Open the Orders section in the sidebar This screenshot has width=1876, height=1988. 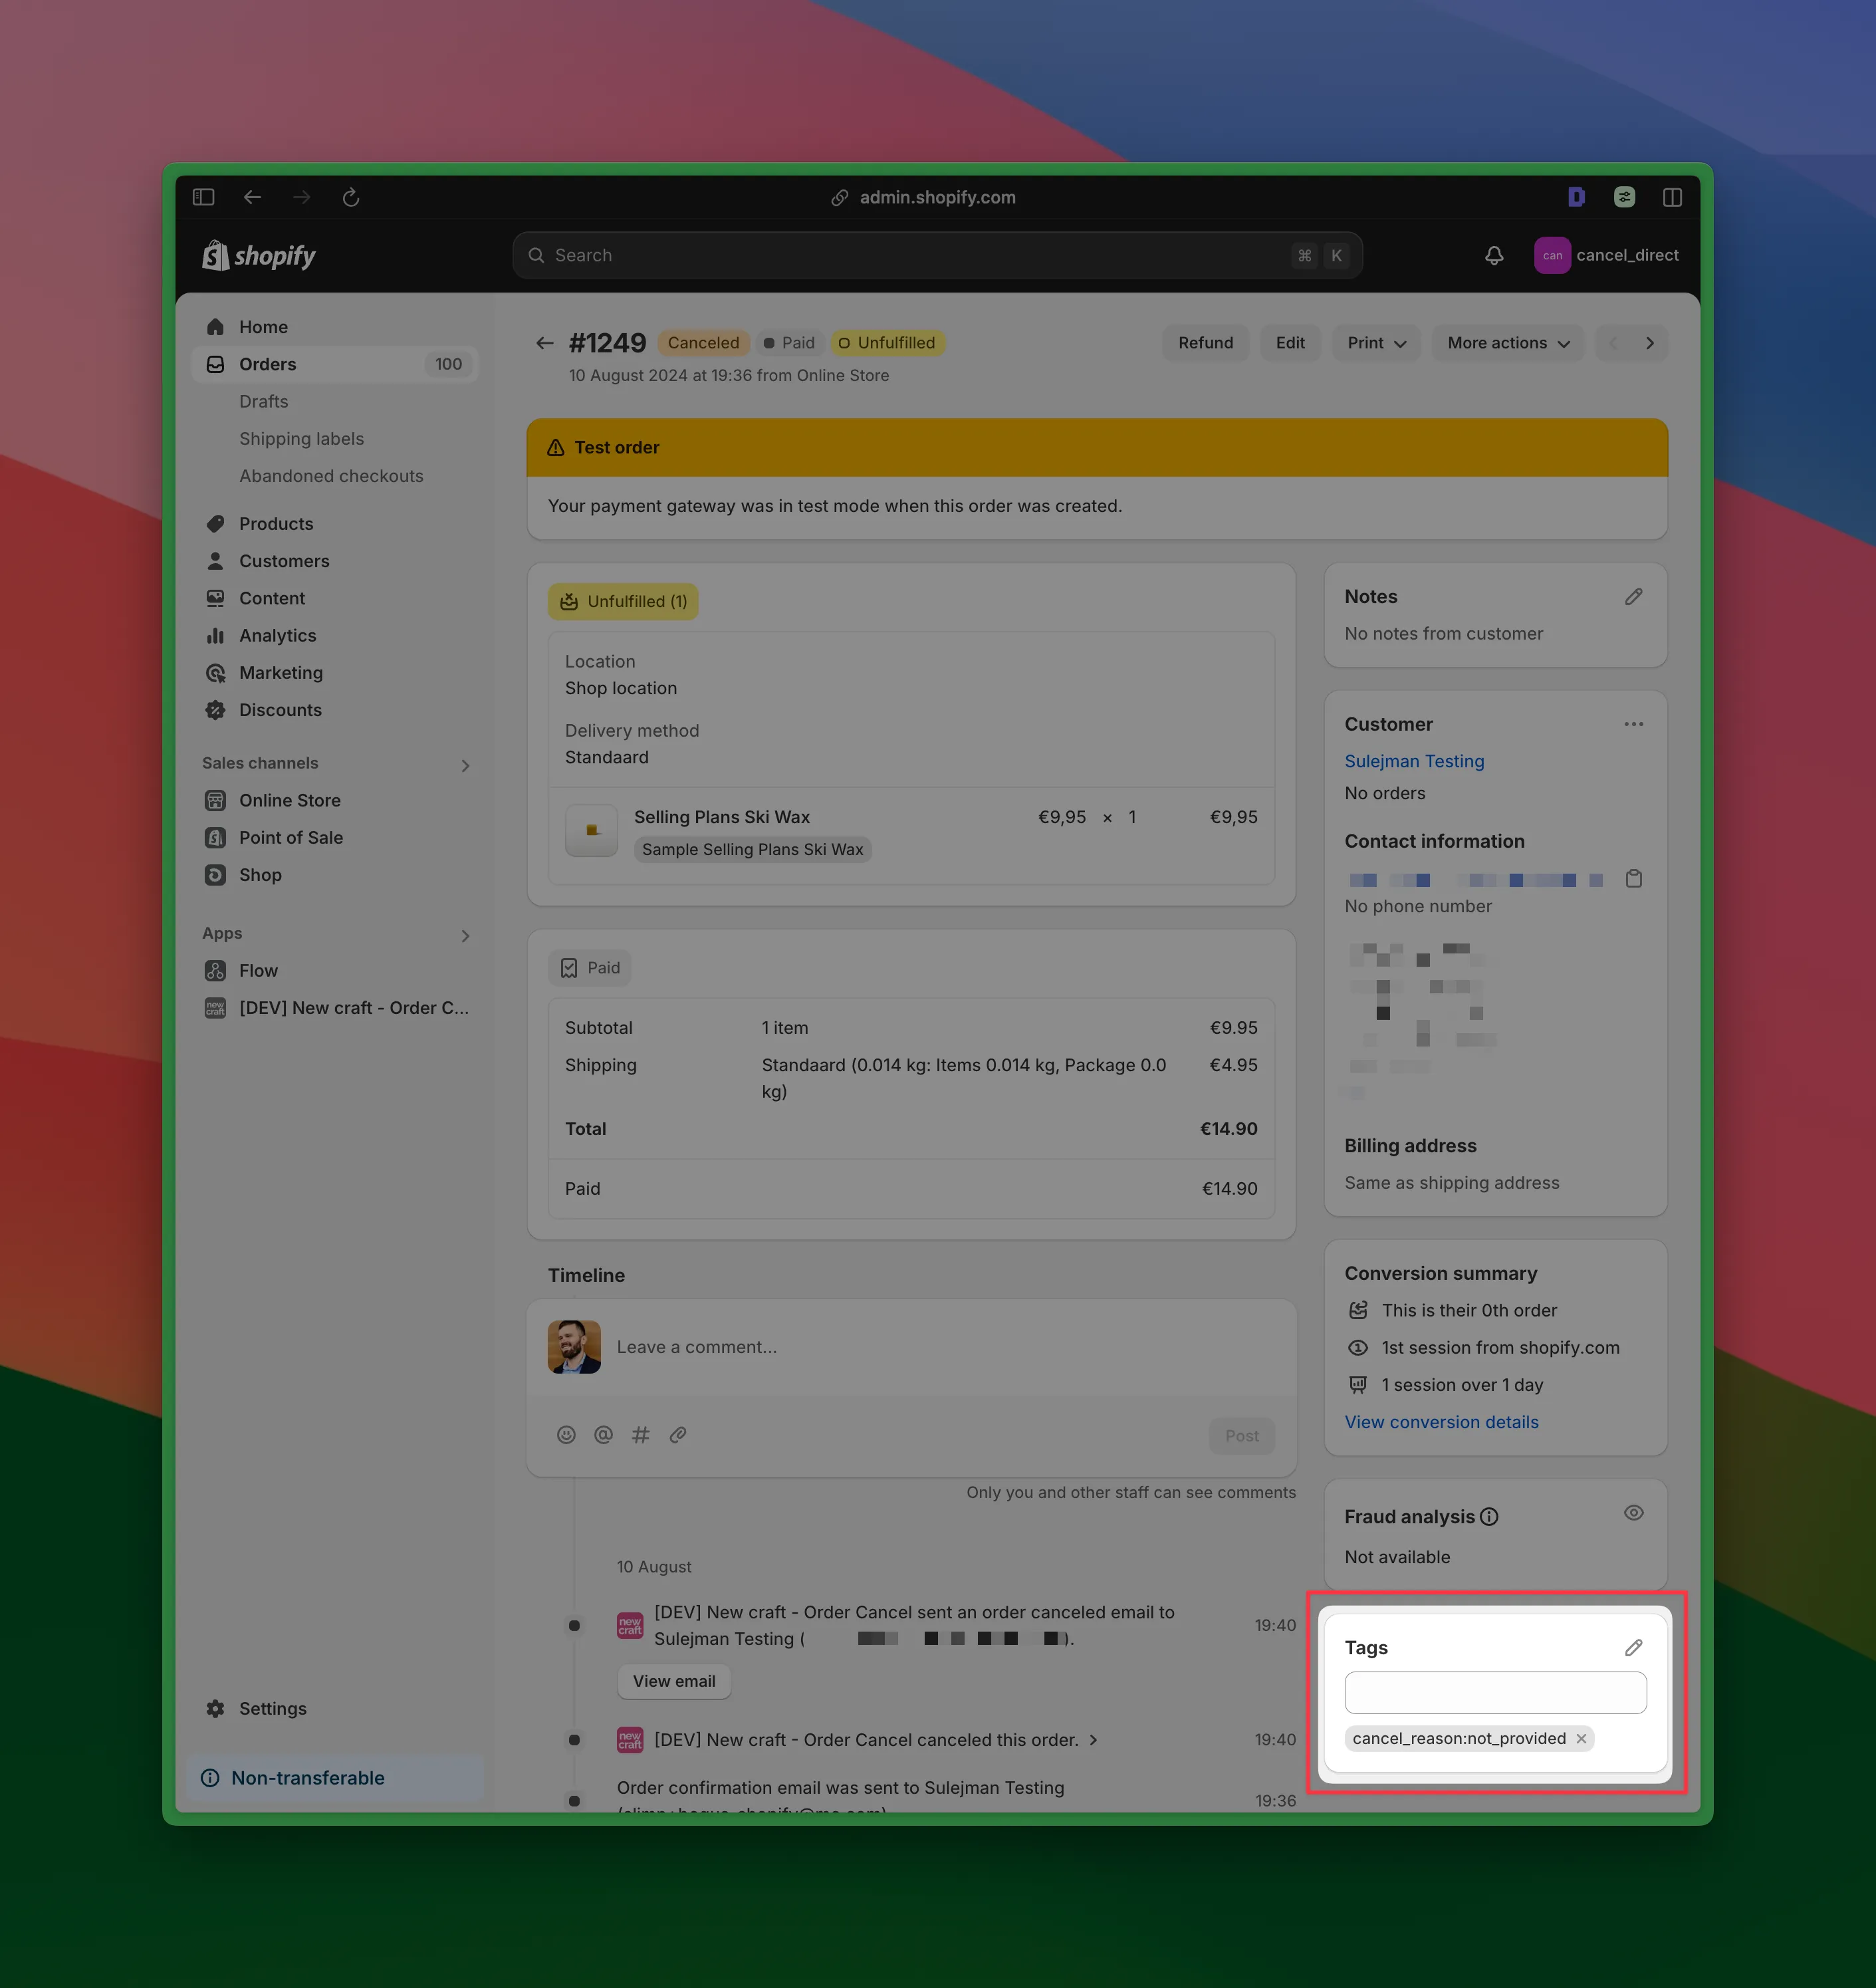click(267, 364)
